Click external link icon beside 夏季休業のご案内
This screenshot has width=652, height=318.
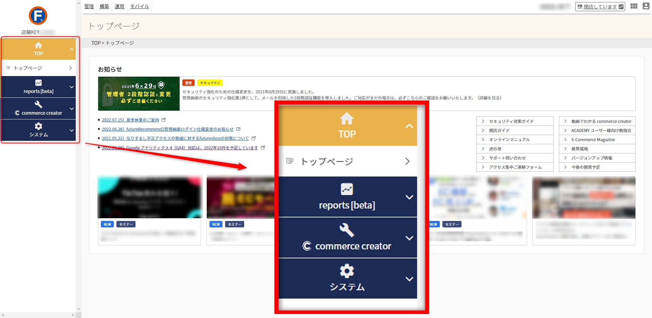(164, 120)
